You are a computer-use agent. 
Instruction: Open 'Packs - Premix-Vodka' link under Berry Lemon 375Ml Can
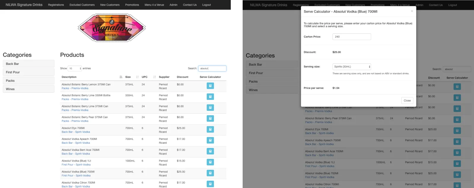(75, 88)
